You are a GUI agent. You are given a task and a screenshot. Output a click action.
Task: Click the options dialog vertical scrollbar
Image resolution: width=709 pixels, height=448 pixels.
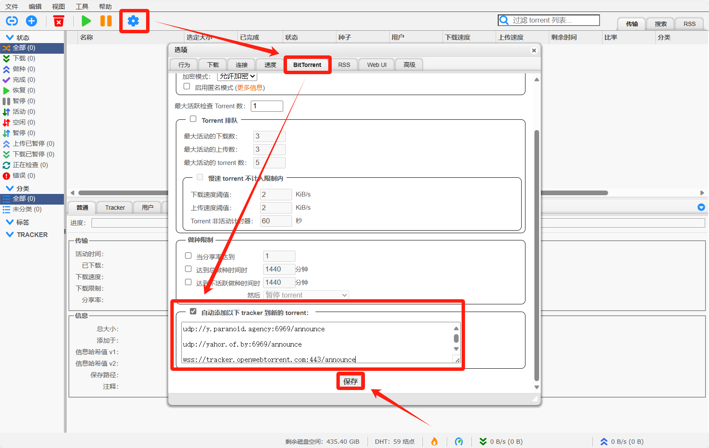click(x=537, y=255)
